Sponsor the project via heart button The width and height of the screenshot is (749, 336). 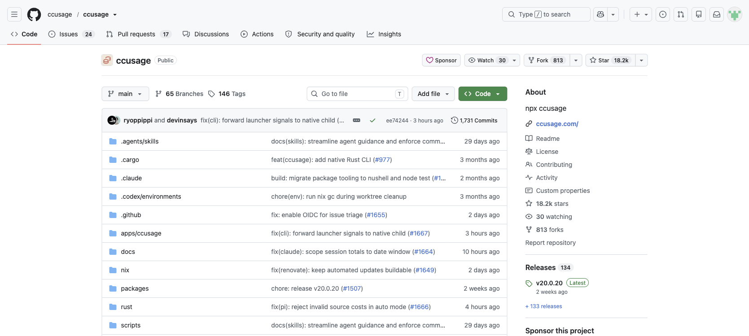click(x=441, y=60)
